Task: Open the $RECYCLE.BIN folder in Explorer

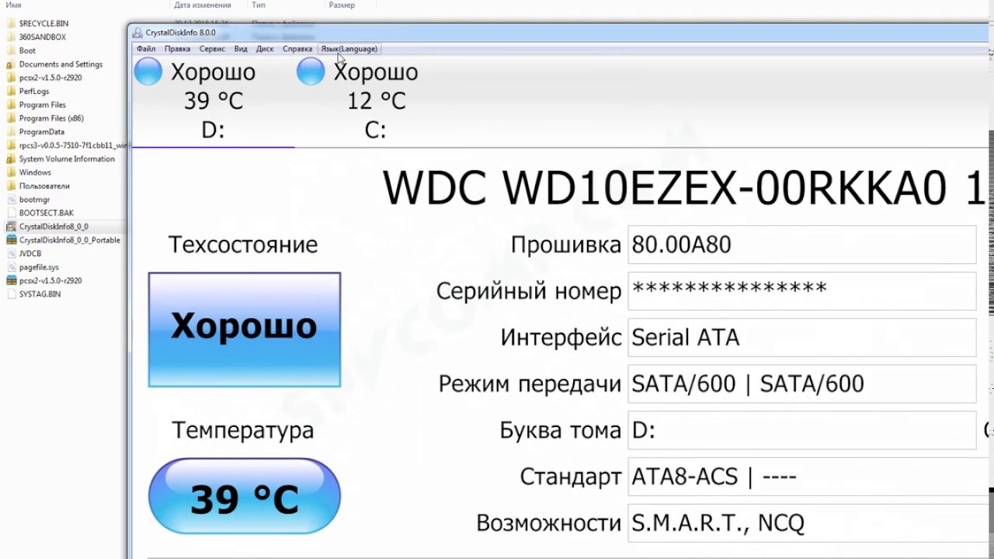Action: (x=43, y=23)
